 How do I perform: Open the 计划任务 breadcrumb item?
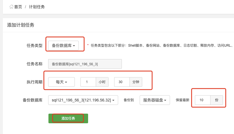point(37,7)
